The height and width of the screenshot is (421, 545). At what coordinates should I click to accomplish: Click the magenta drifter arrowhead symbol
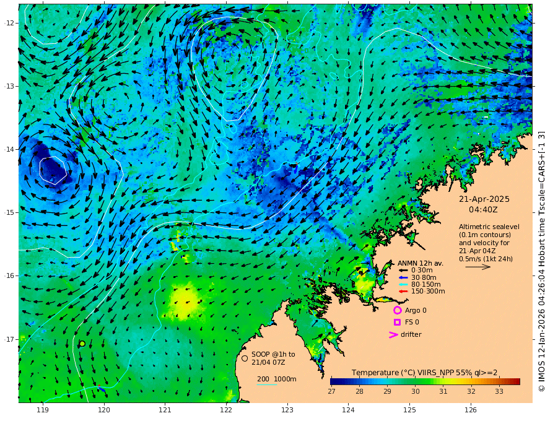[393, 335]
